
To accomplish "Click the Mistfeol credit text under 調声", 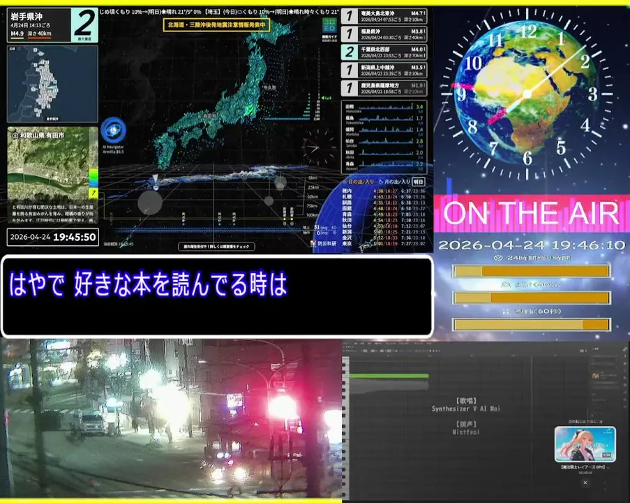I will click(465, 432).
